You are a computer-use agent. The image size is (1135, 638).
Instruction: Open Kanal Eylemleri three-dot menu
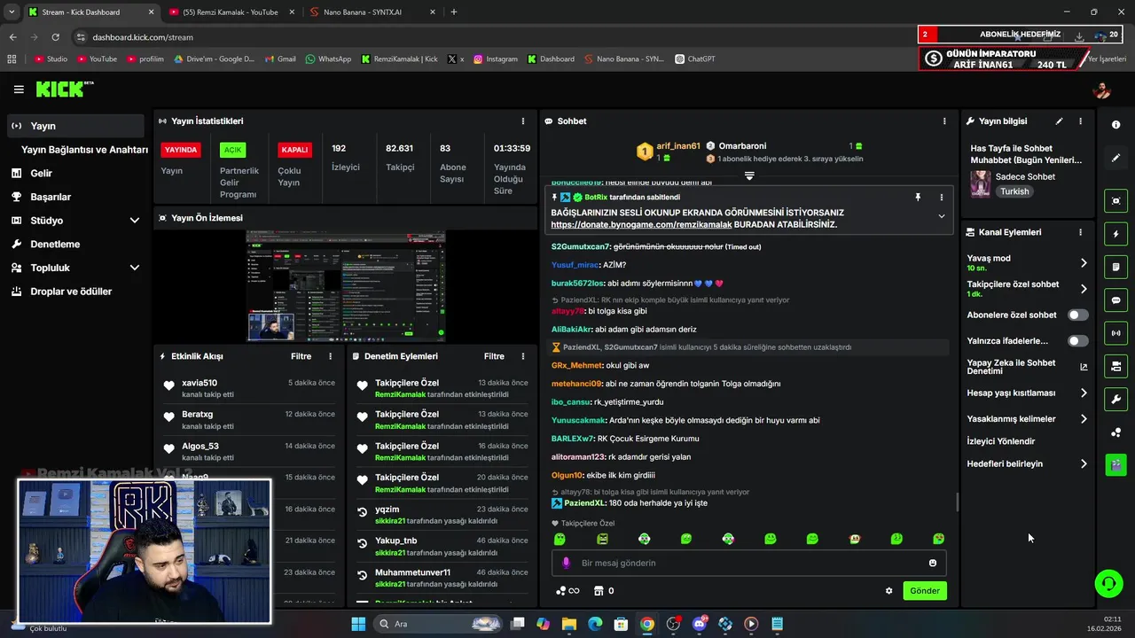click(x=1080, y=232)
